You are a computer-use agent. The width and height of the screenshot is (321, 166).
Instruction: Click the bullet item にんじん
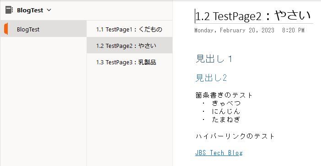coord(226,111)
